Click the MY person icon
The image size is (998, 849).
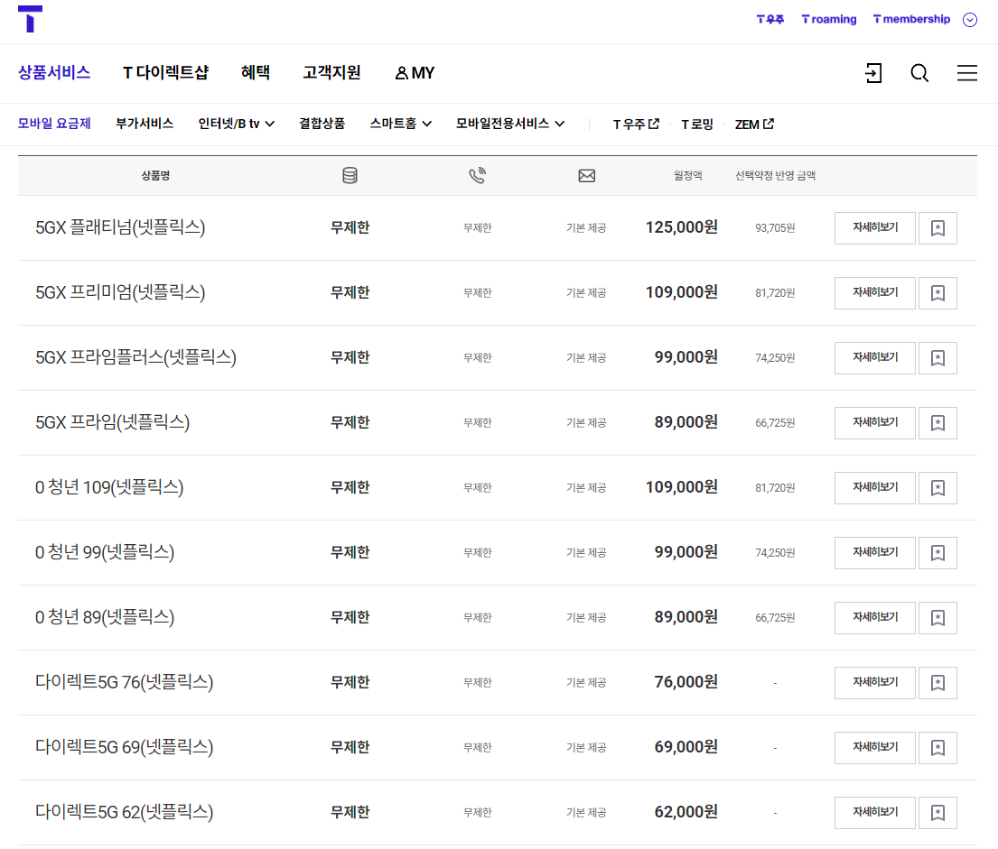pyautogui.click(x=400, y=73)
